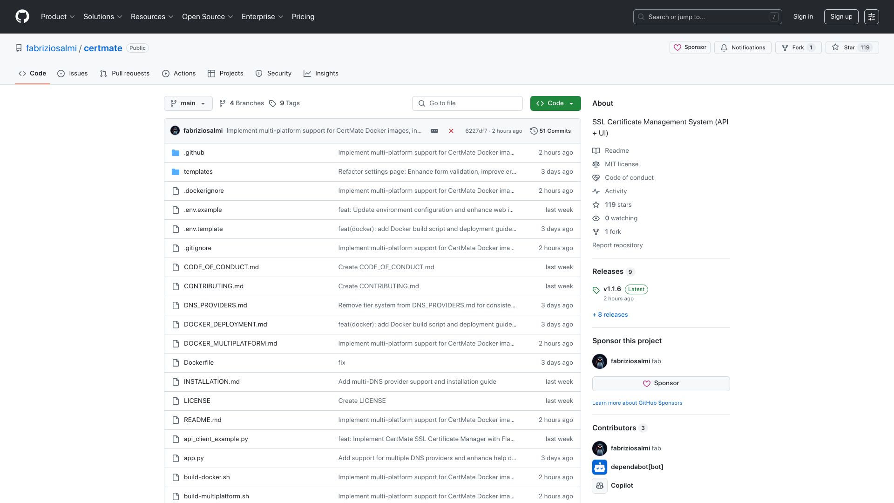Open the GitHub home logo

pos(22,17)
